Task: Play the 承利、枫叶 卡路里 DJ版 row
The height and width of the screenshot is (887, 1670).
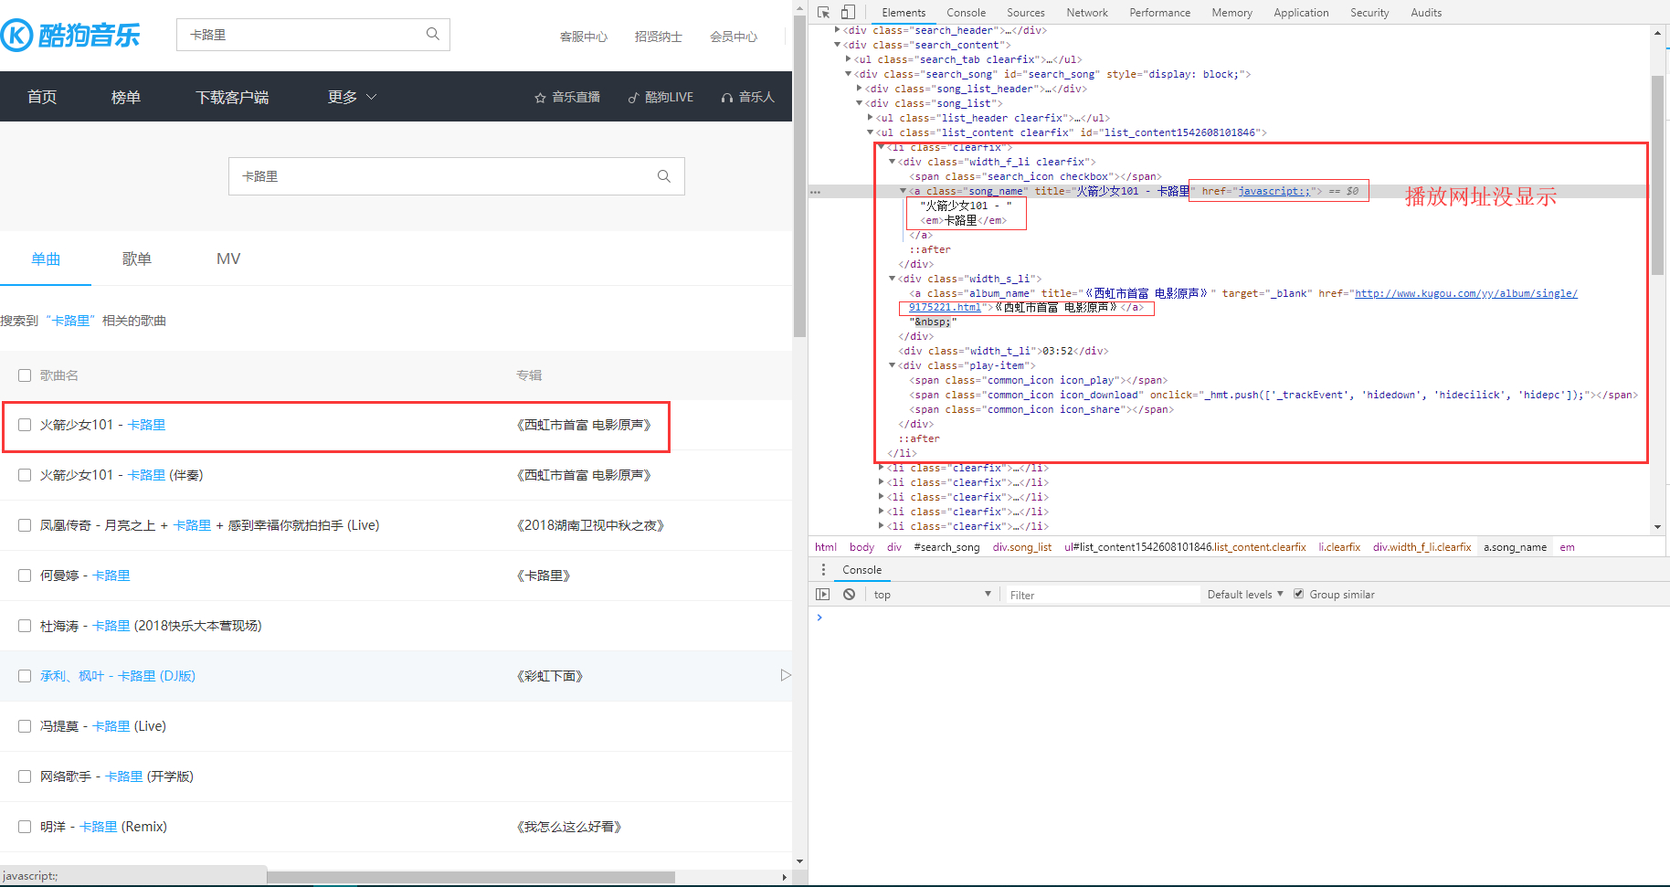Action: point(786,675)
